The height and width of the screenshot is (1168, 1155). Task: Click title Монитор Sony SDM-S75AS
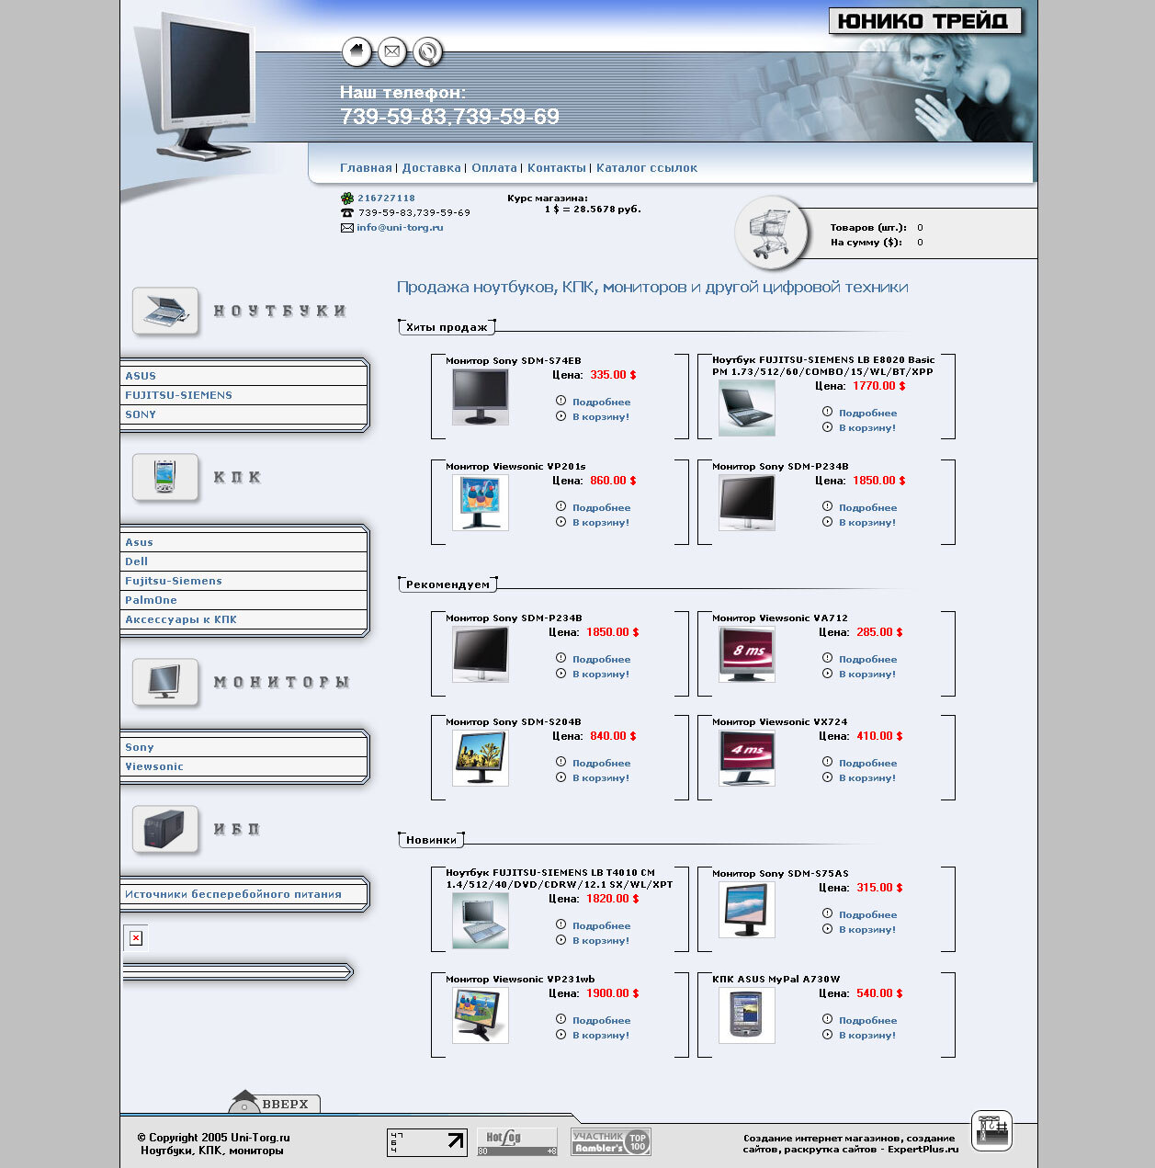click(x=780, y=874)
